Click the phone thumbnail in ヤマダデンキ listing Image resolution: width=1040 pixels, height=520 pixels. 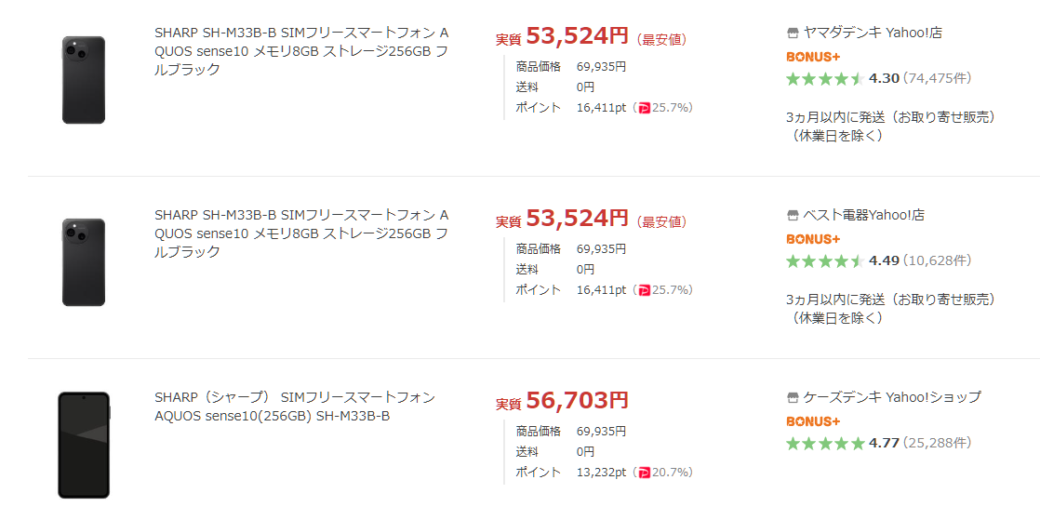83,80
